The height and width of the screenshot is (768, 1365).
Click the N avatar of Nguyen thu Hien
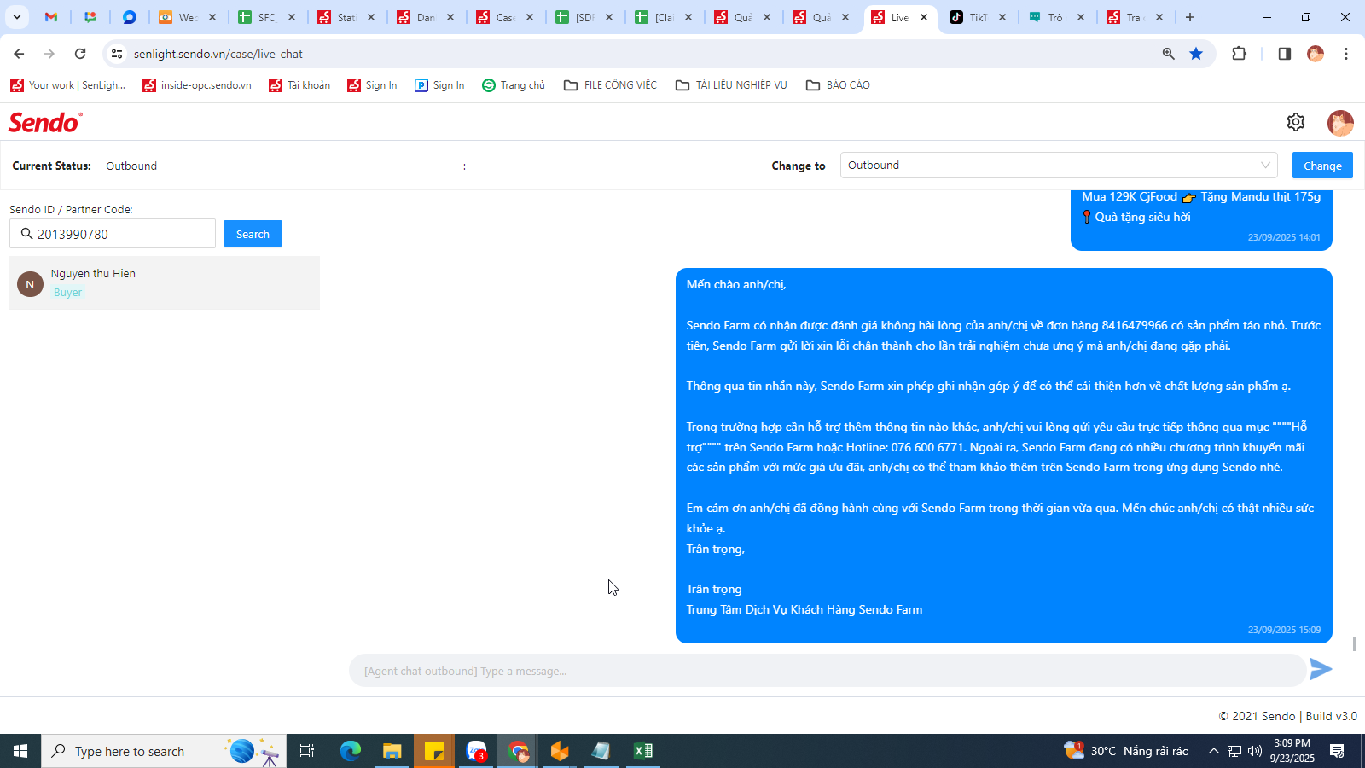30,284
